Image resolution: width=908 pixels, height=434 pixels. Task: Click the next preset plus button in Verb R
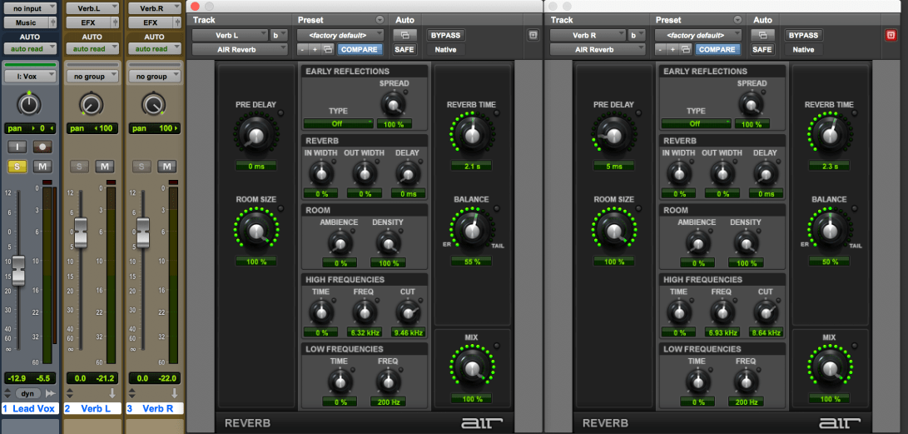[x=672, y=50]
